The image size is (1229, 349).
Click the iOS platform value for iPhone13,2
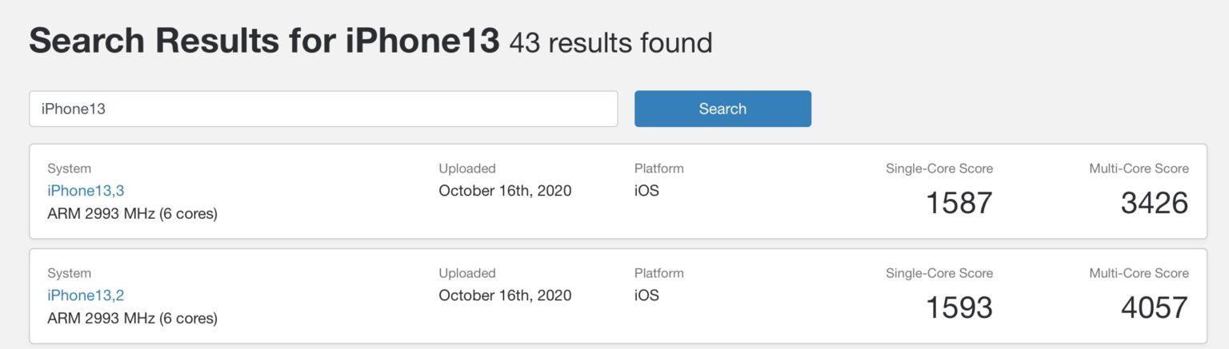[647, 295]
